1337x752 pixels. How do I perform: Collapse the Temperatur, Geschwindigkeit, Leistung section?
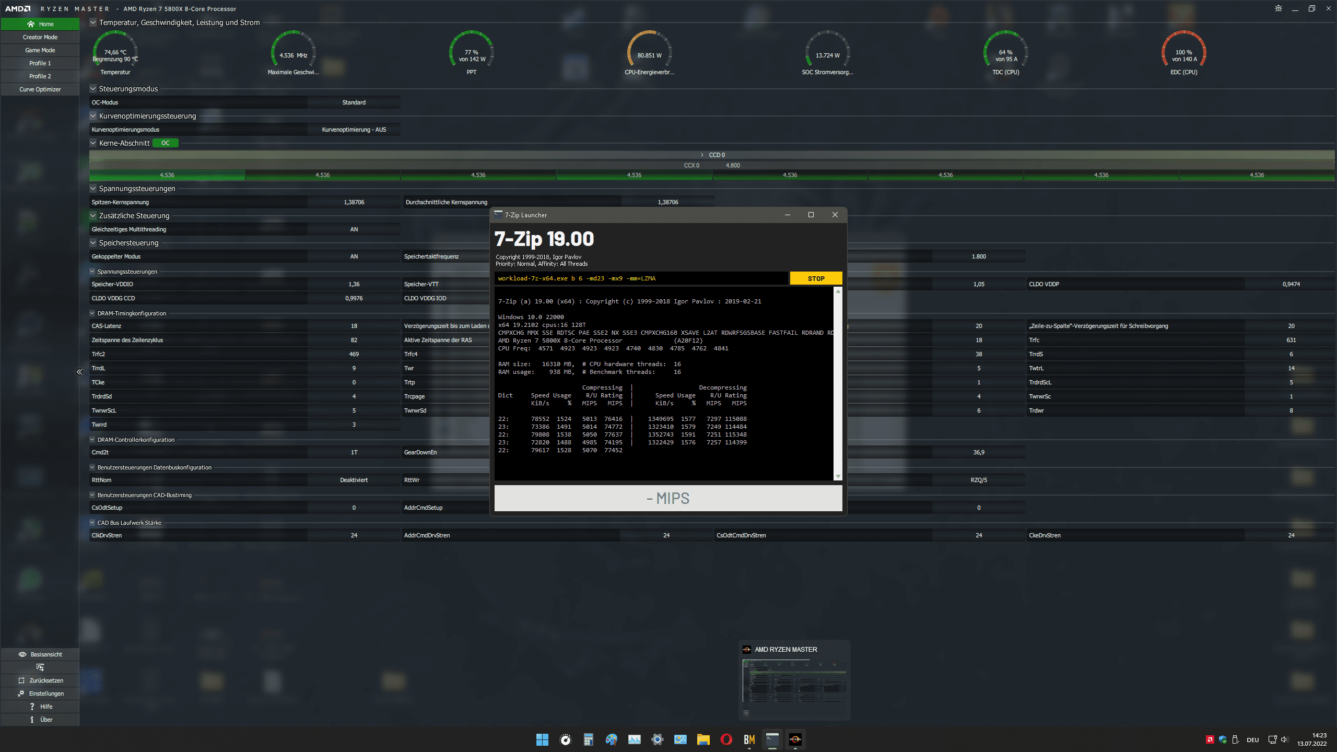tap(93, 22)
